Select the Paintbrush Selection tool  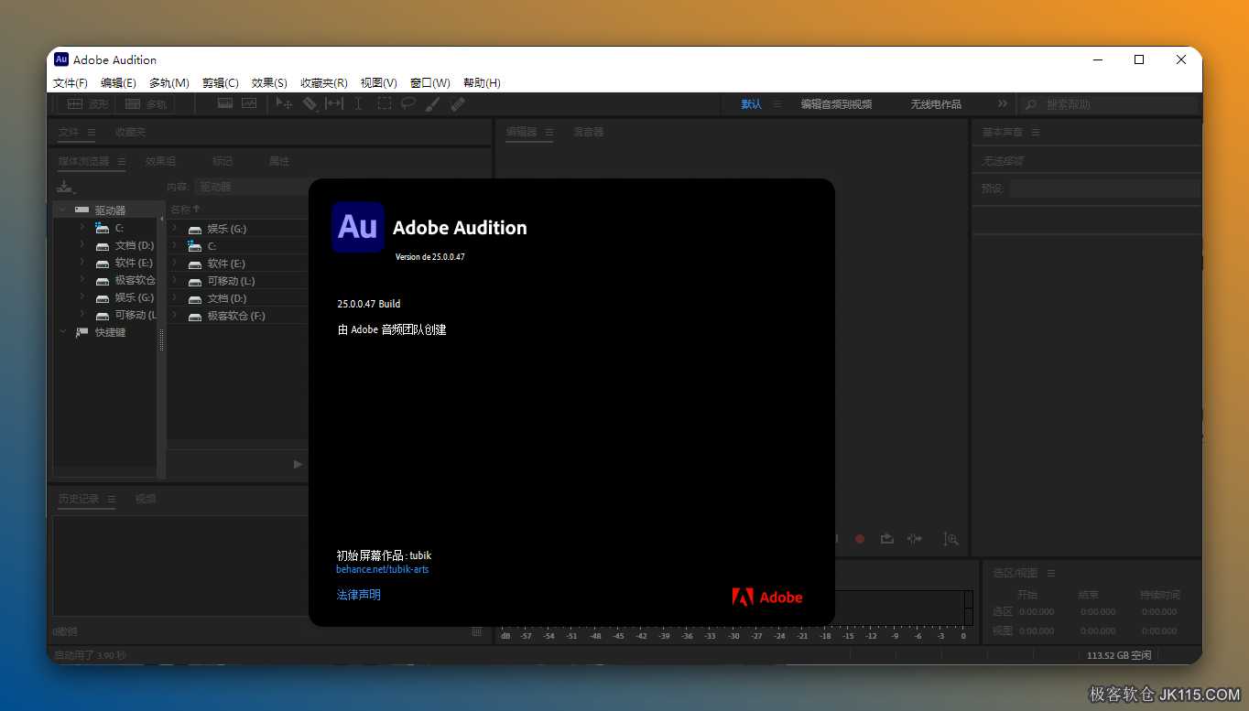(433, 104)
